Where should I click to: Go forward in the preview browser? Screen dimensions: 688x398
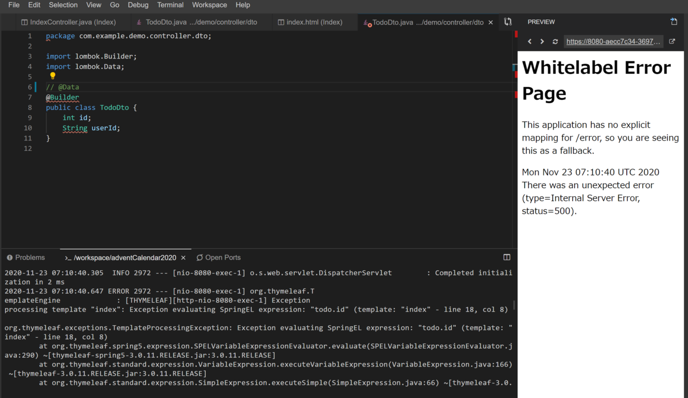click(x=542, y=41)
